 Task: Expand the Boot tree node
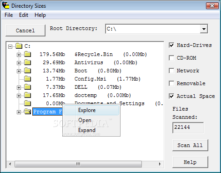tap(19, 71)
